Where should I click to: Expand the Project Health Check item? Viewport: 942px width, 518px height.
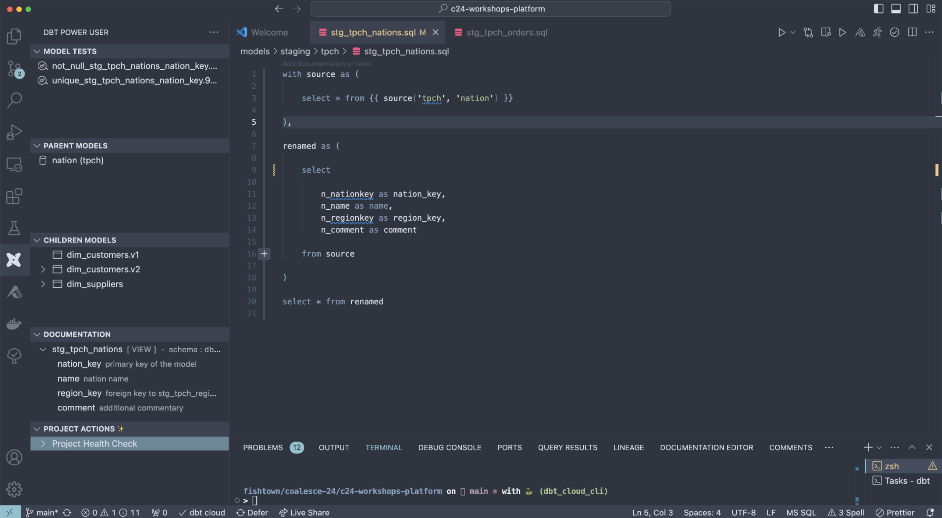[x=43, y=443]
